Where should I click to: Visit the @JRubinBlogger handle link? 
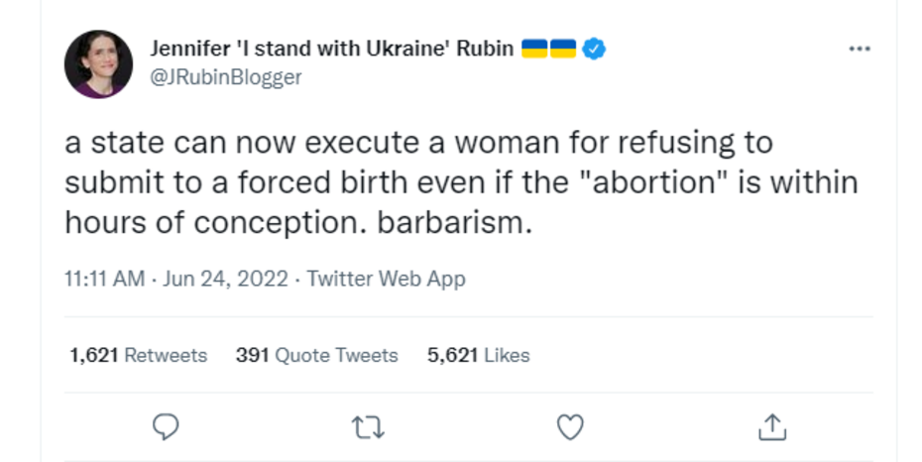coord(225,76)
